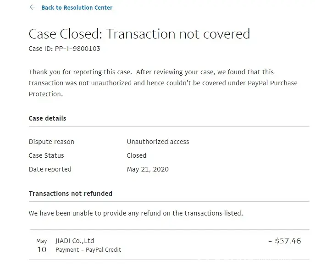Click the Date reported label
Image resolution: width=315 pixels, height=271 pixels.
[x=50, y=169]
